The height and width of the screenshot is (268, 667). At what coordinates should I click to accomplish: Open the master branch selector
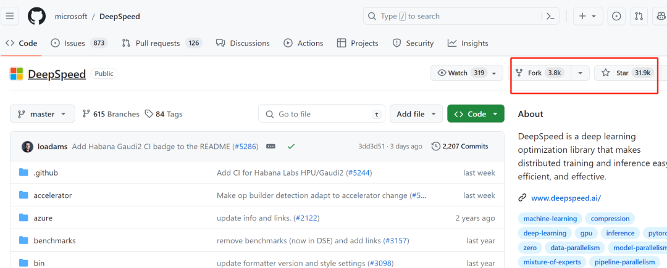pyautogui.click(x=42, y=114)
